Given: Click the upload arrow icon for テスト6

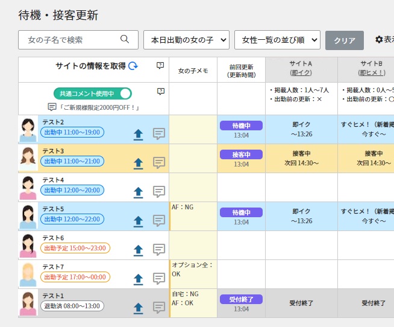Looking at the screenshot, I should pos(138,250).
